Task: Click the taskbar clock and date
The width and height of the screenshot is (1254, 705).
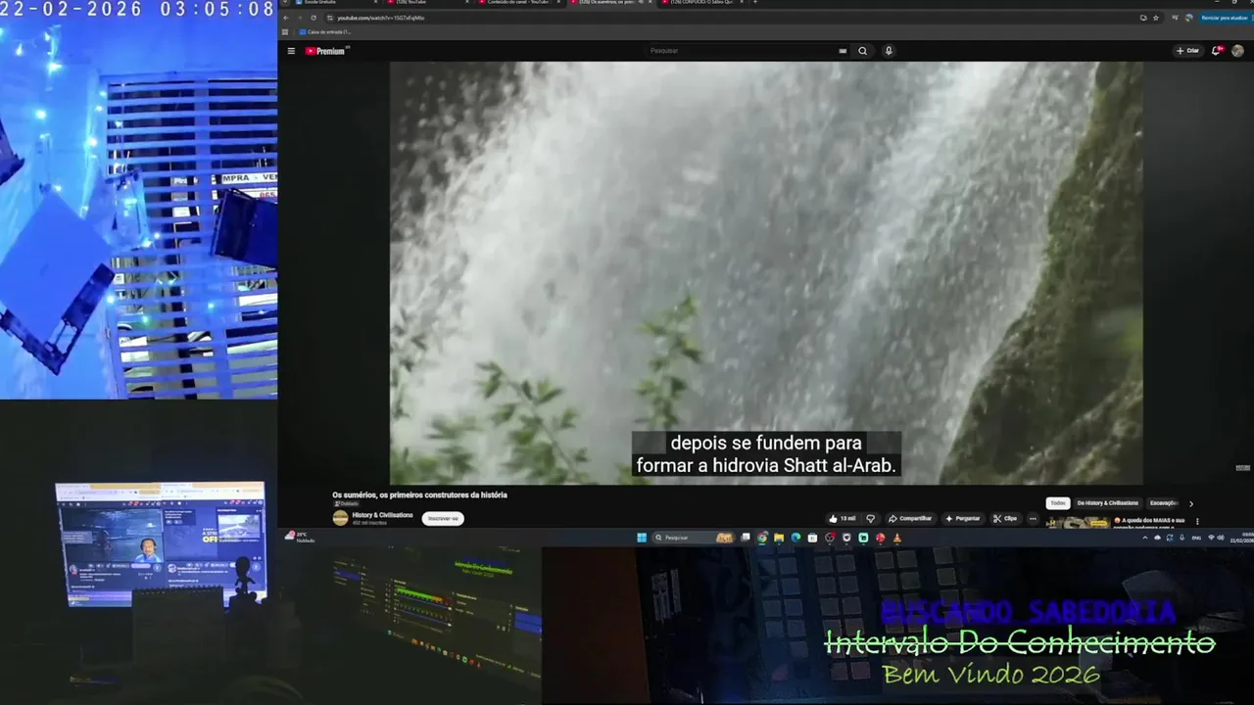Action: [1242, 538]
